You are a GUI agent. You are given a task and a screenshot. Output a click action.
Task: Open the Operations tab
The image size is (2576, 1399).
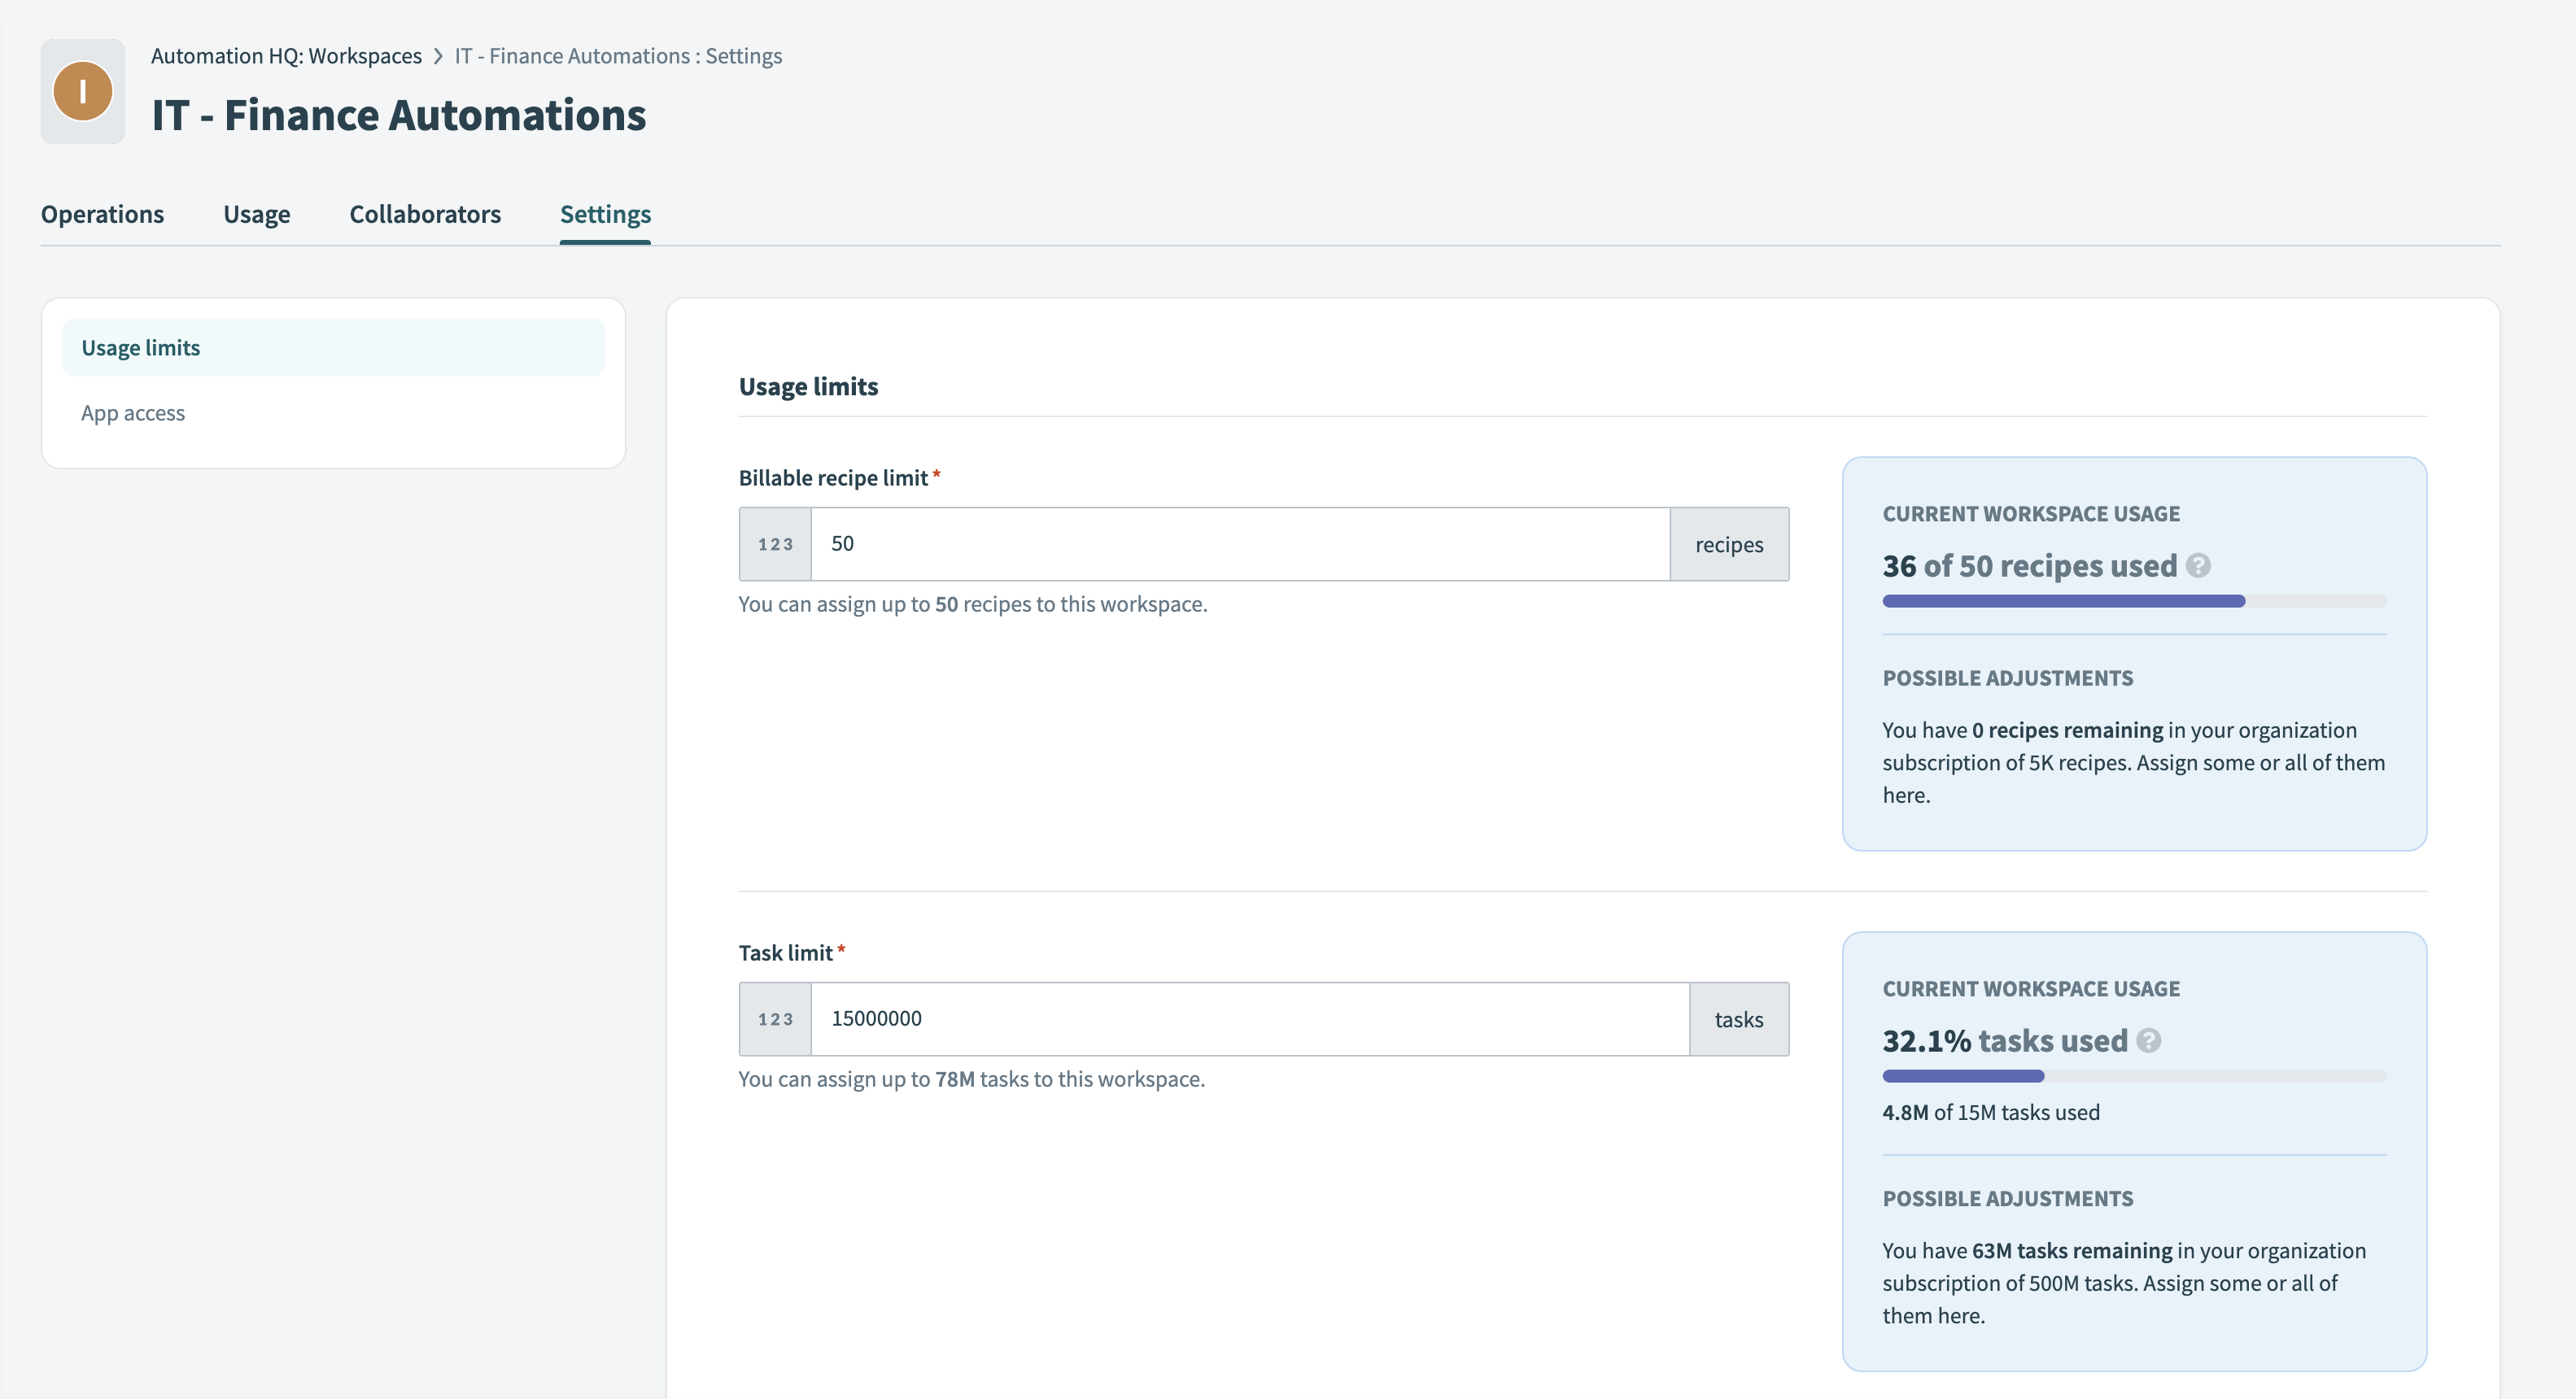[x=102, y=214]
